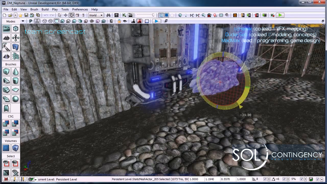
Task: Click the green Play in editor button
Action: click(280, 15)
